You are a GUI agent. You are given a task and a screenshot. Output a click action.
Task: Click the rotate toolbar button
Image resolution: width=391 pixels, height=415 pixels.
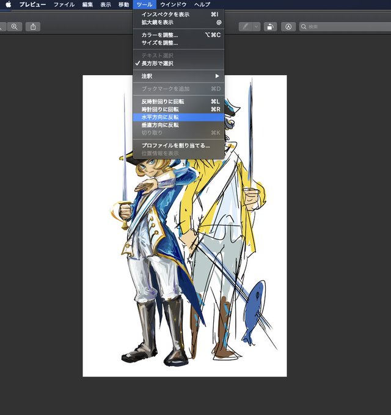pyautogui.click(x=270, y=27)
